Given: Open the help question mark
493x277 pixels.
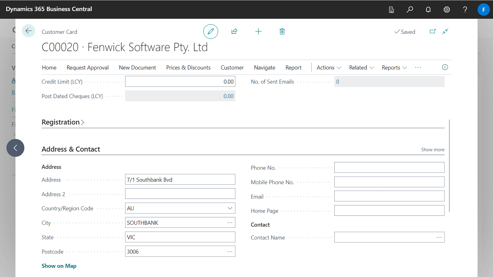Looking at the screenshot, I should coord(465,9).
